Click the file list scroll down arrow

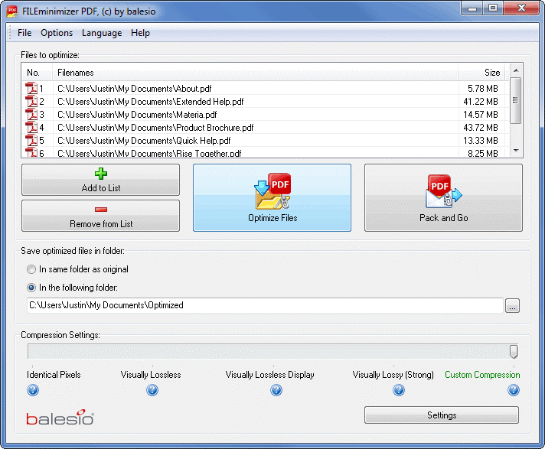point(516,151)
